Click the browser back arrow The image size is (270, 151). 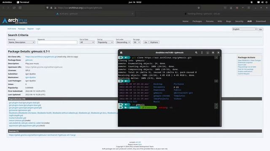[x=3, y=8]
